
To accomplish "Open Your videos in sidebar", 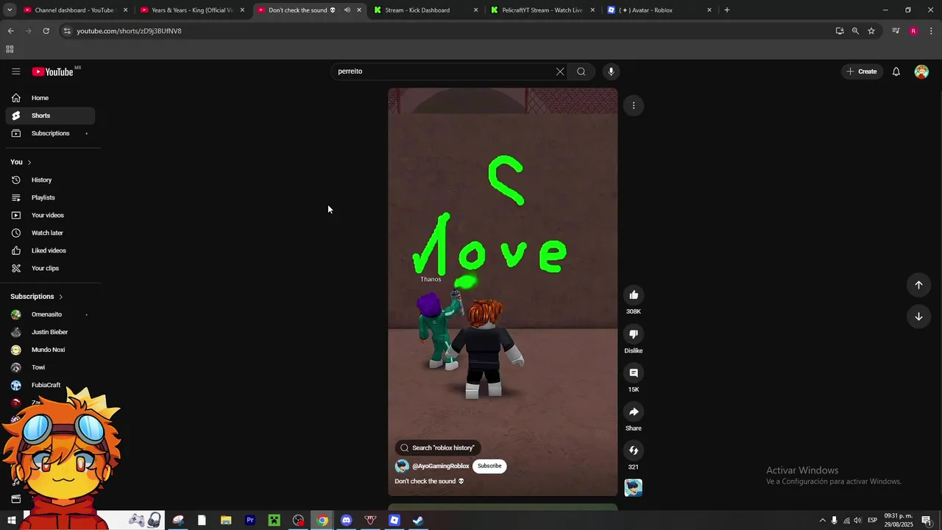I will tap(50, 215).
